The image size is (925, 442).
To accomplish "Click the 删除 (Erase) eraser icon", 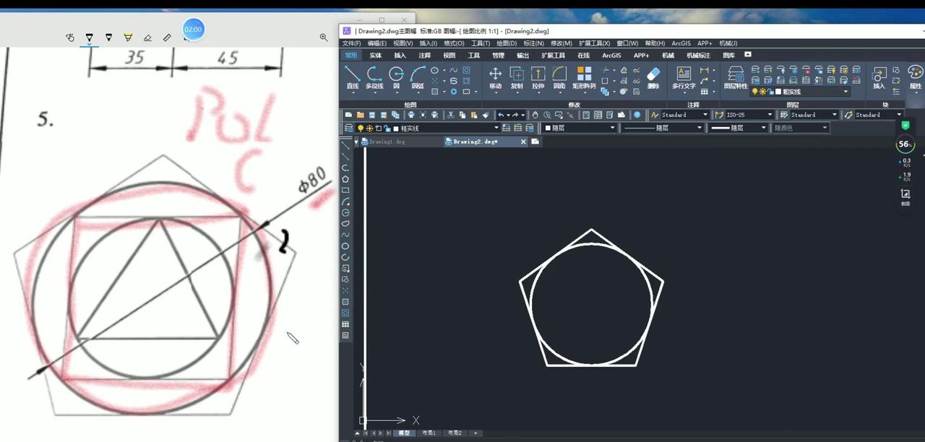I will click(x=653, y=77).
